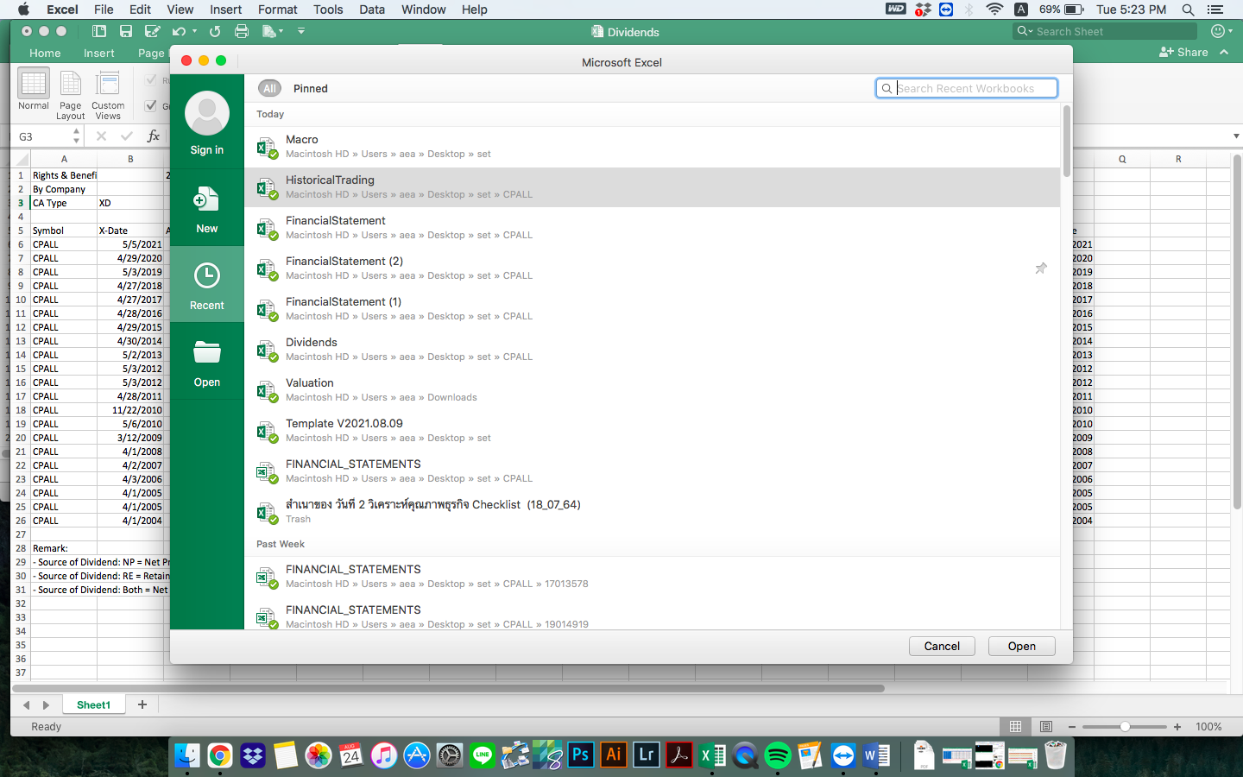Viewport: 1243px width, 777px height.
Task: Switch to the Pinned filter
Action: click(310, 88)
